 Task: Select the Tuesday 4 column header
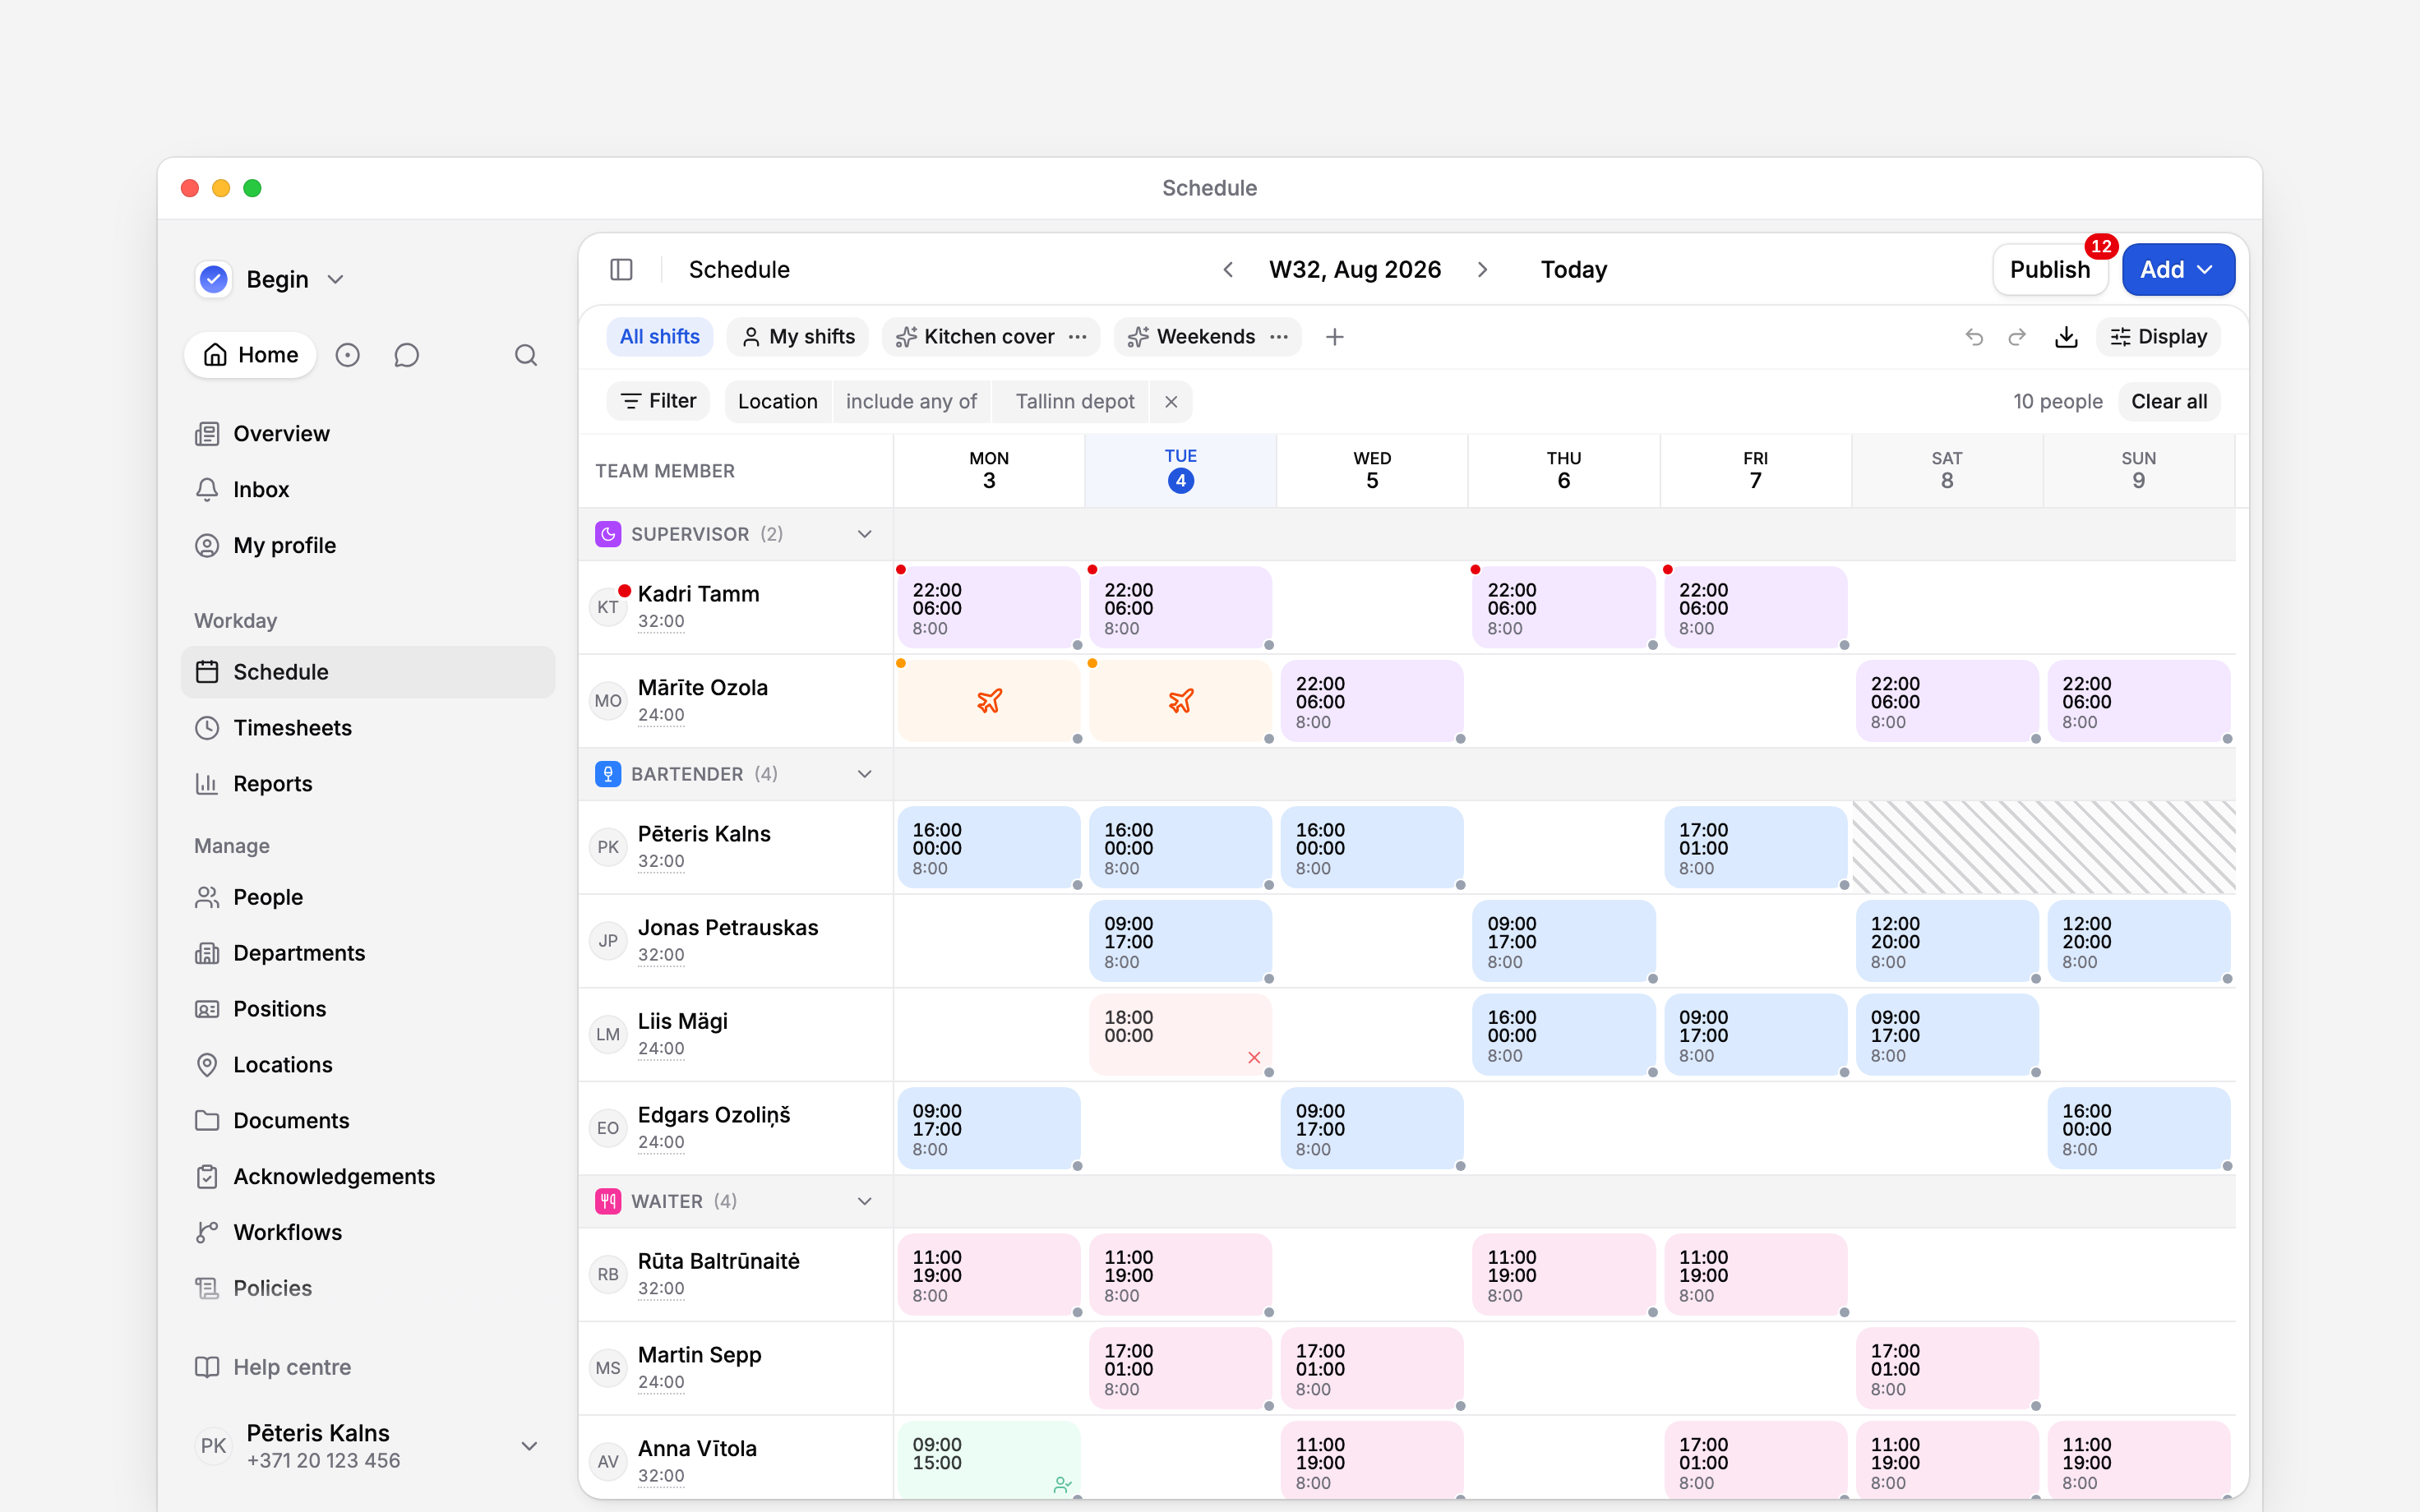[1180, 470]
